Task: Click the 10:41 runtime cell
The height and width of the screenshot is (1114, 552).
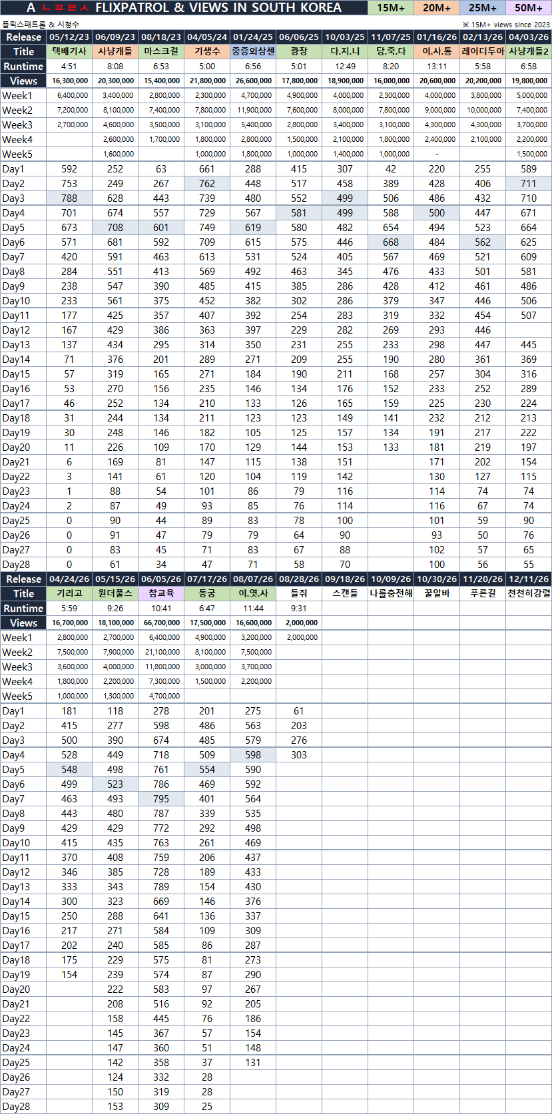Action: (x=161, y=608)
